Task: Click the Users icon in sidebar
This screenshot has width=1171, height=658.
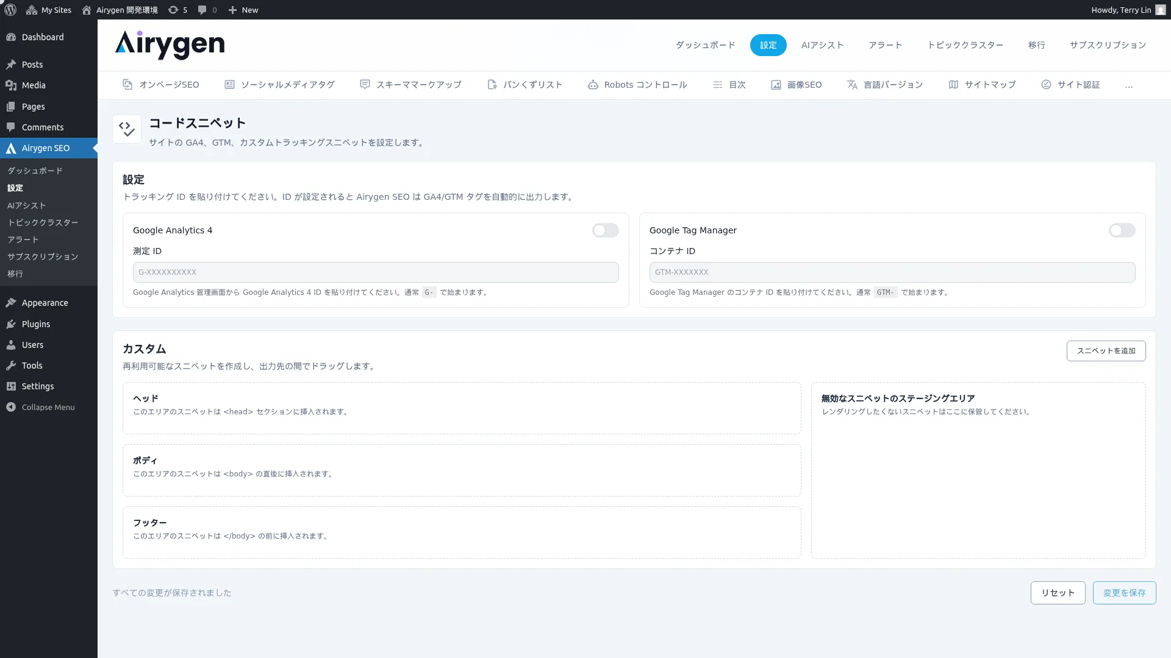Action: point(11,345)
